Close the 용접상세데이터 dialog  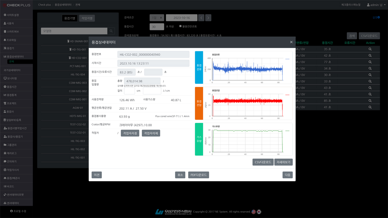(291, 42)
